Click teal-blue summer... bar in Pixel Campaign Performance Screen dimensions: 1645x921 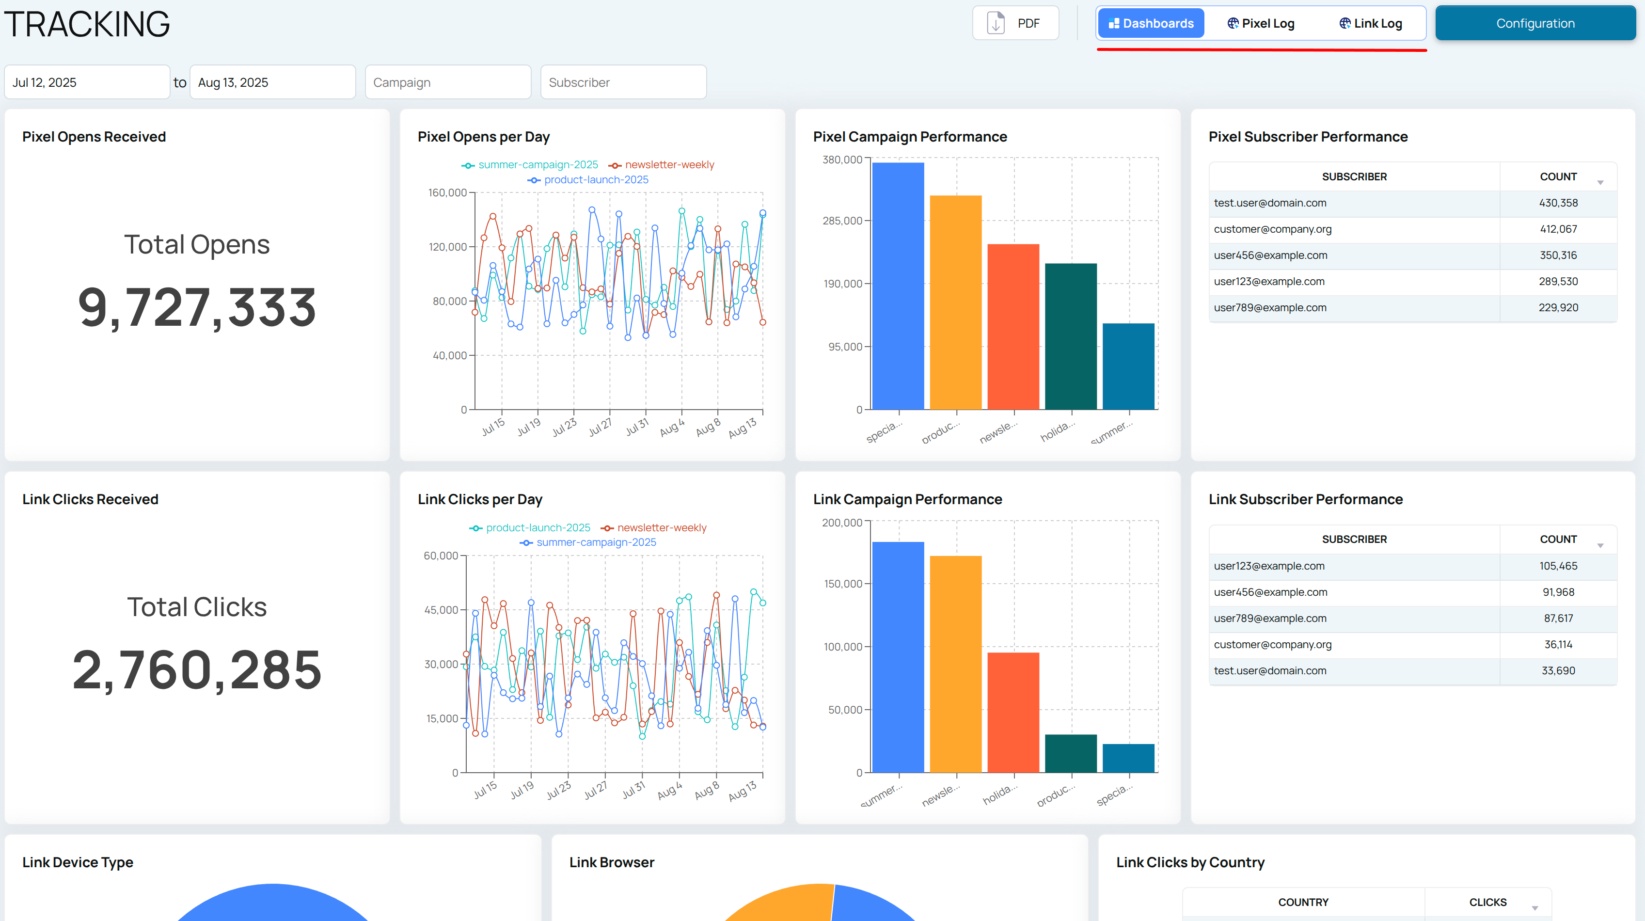pyautogui.click(x=1128, y=366)
